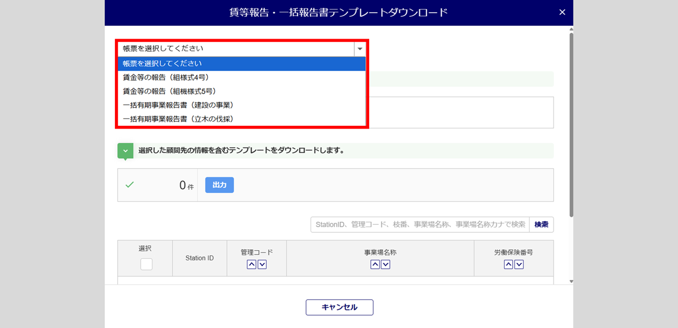Close the template download dialog with X

[562, 12]
